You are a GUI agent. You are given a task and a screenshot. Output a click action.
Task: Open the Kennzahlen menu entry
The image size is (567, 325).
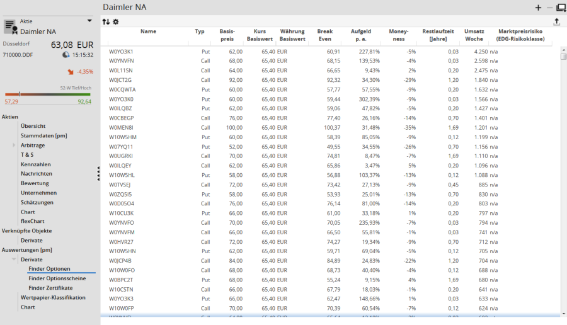[x=35, y=164]
